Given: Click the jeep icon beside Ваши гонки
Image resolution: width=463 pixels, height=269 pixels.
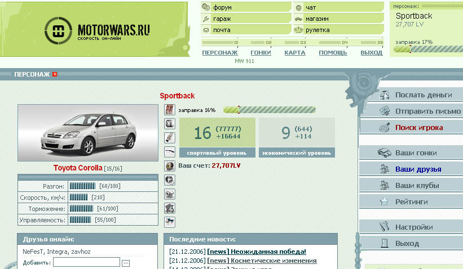Looking at the screenshot, I should tap(384, 153).
